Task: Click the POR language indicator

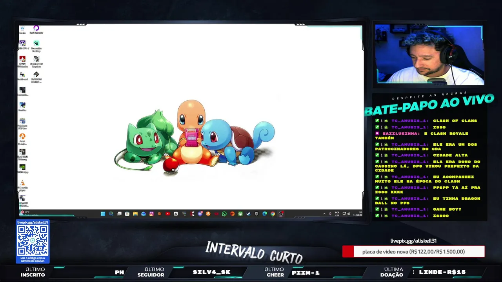Action: [x=337, y=214]
